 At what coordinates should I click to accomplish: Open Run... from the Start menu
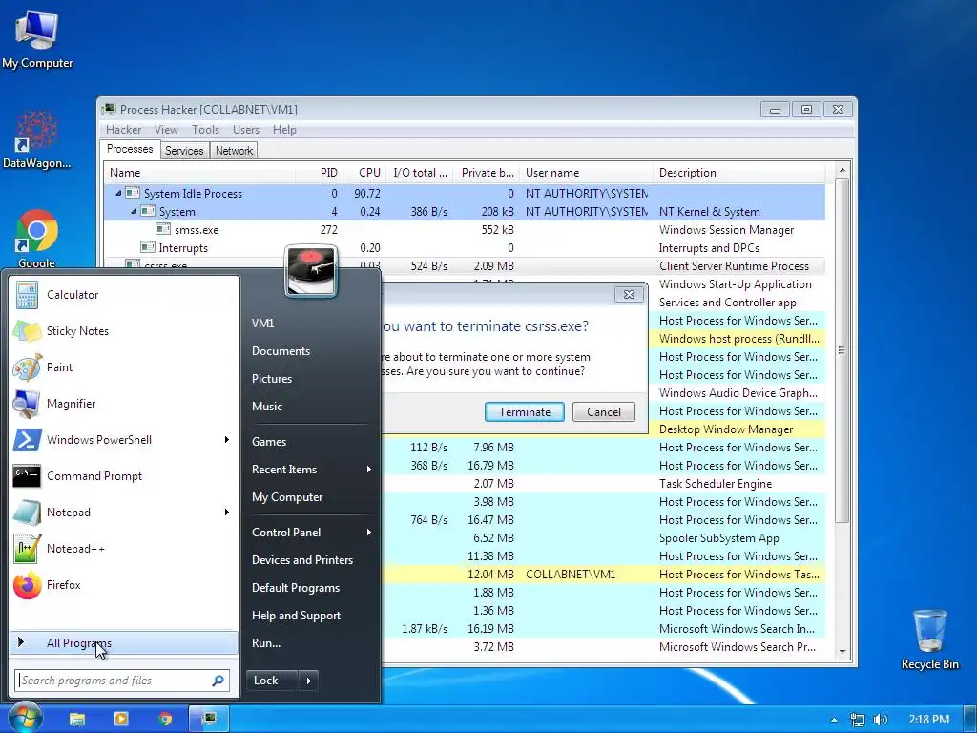tap(266, 643)
